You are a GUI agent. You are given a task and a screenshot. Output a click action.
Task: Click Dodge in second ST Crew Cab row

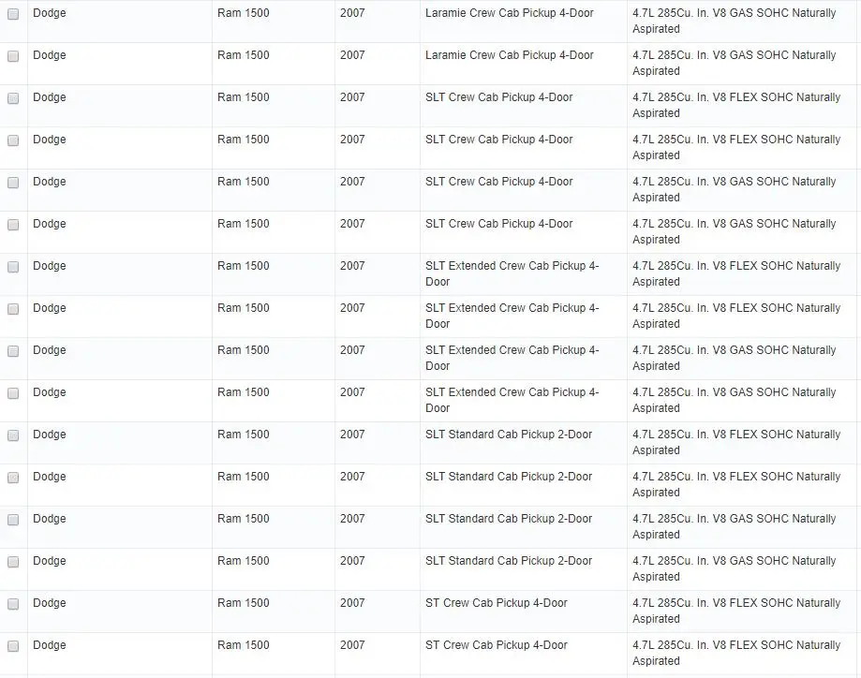tap(50, 645)
